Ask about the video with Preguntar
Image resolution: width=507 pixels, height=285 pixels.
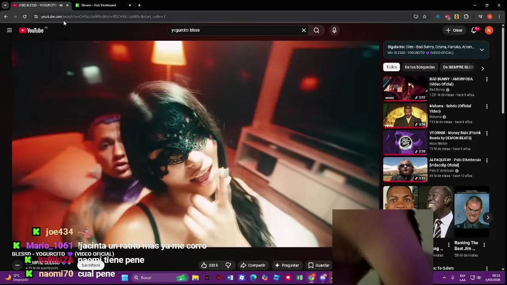pyautogui.click(x=287, y=265)
